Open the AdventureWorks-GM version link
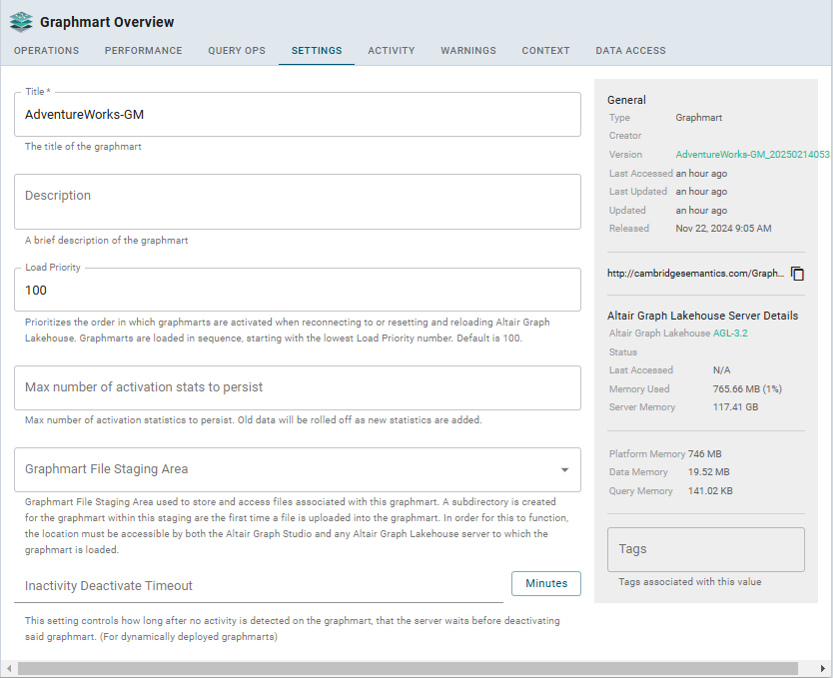The height and width of the screenshot is (678, 833). coord(752,155)
